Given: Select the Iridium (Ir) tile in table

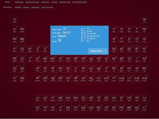Looking at the screenshot, I should 76,69.
